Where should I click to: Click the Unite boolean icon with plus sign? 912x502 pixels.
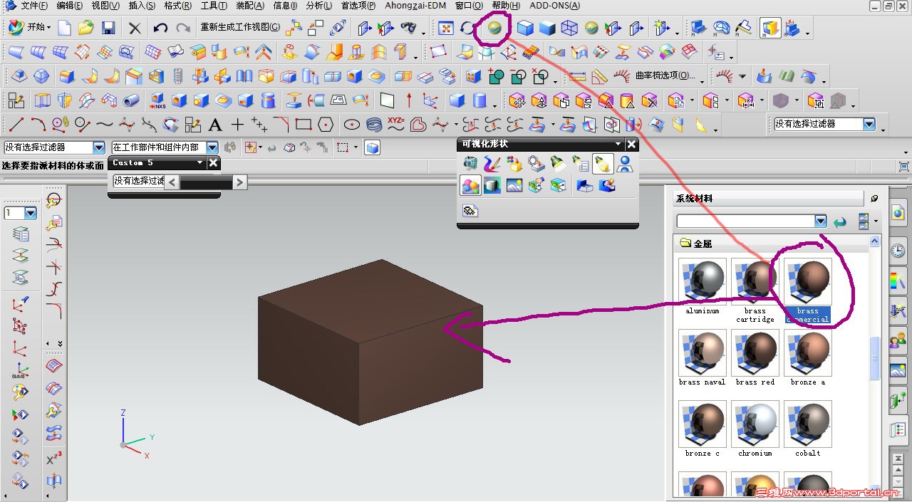497,76
